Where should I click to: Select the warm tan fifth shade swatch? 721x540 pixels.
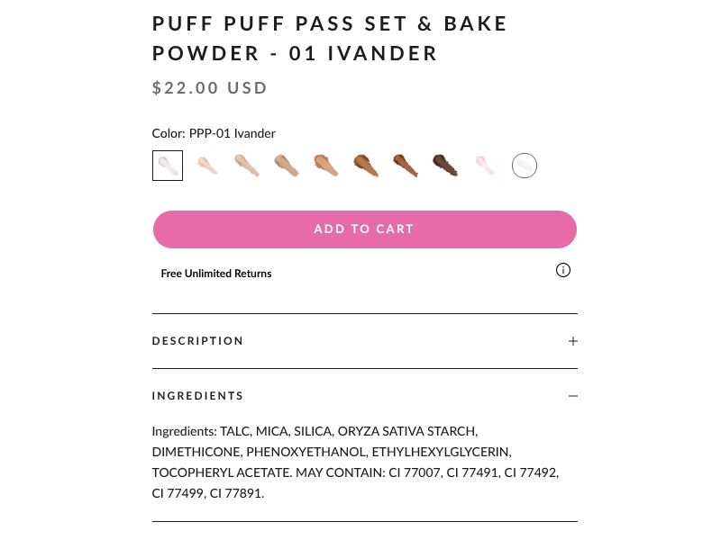[326, 165]
